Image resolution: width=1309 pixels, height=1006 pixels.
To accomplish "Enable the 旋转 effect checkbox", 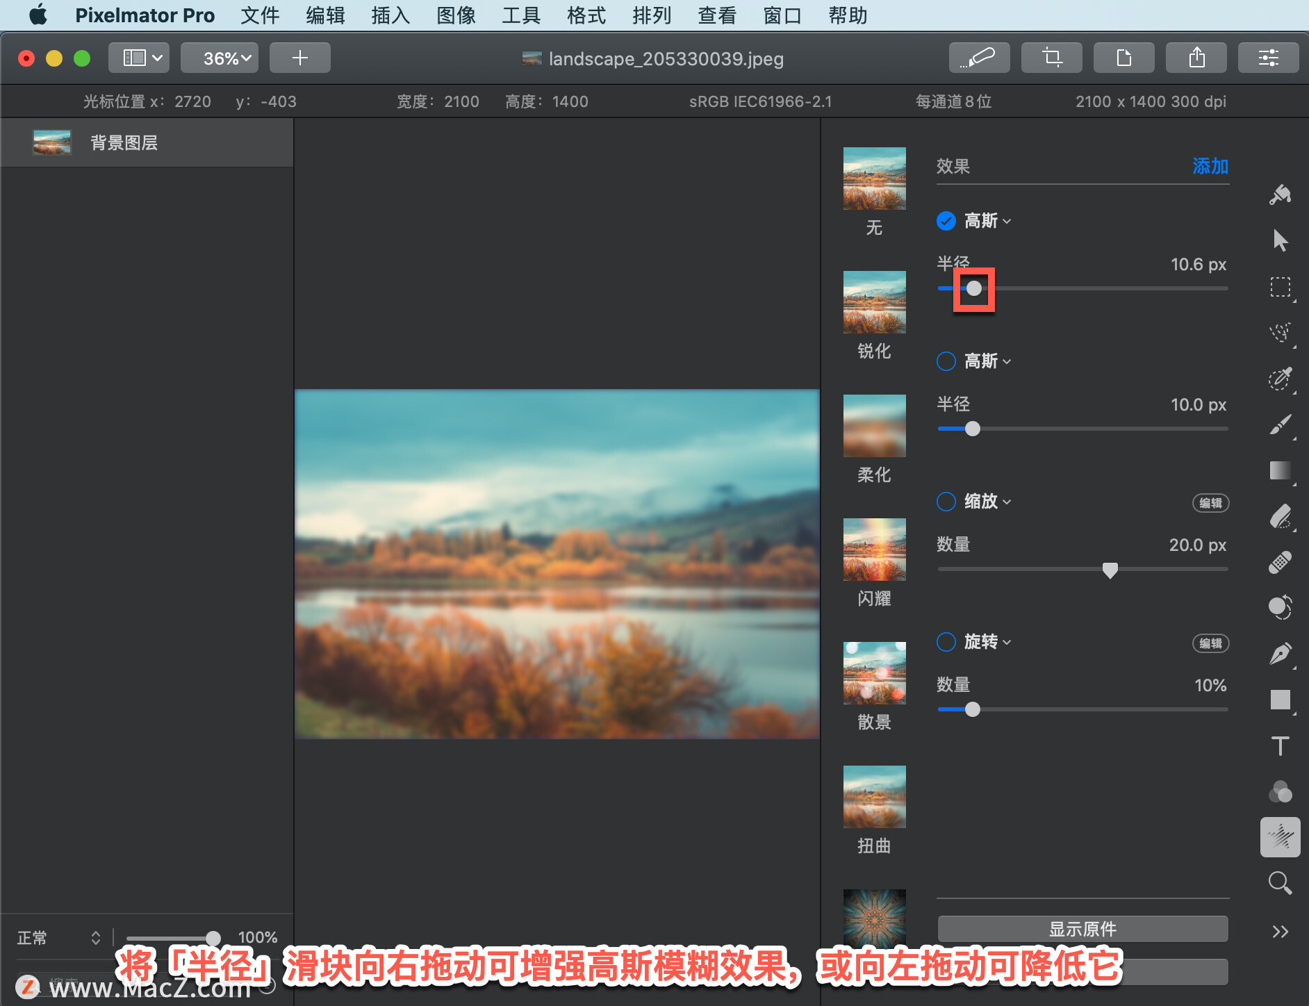I will 946,642.
